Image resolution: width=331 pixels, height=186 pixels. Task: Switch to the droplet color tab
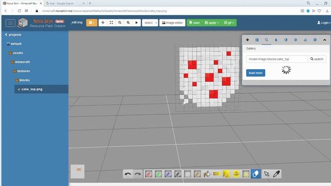pos(276,40)
